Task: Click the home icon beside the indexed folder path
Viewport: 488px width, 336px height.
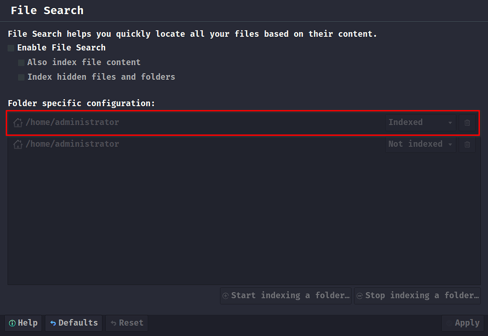Action: (x=18, y=122)
